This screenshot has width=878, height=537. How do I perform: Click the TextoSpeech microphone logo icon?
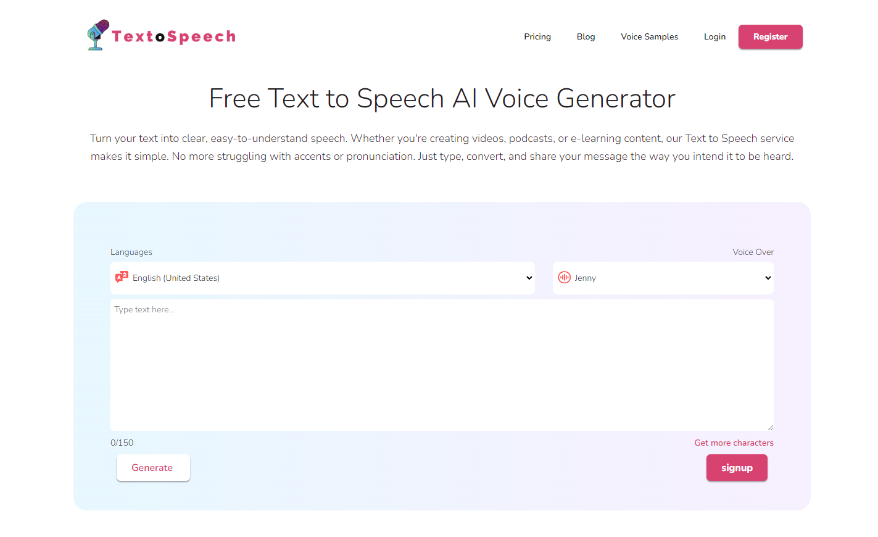97,34
